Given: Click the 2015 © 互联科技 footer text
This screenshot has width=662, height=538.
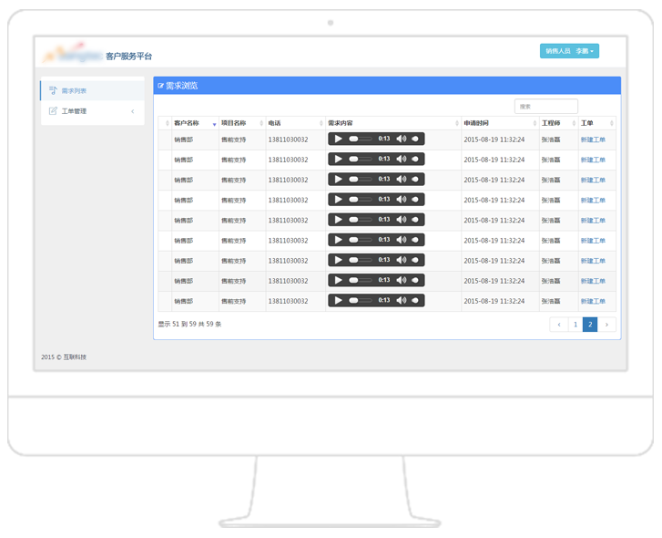Looking at the screenshot, I should click(64, 357).
